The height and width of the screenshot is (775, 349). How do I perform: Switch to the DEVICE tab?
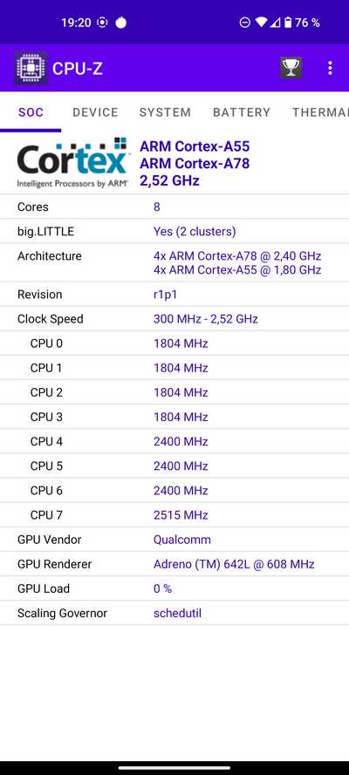95,112
